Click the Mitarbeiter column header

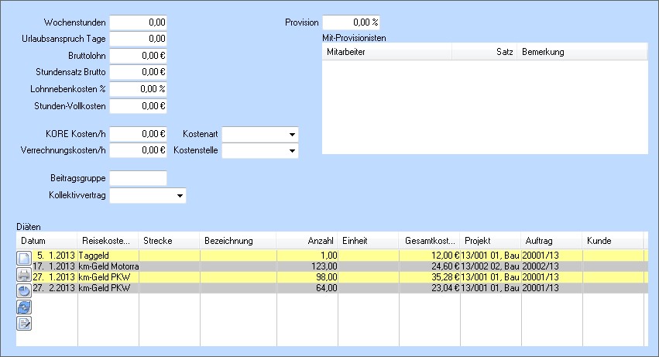coord(387,52)
